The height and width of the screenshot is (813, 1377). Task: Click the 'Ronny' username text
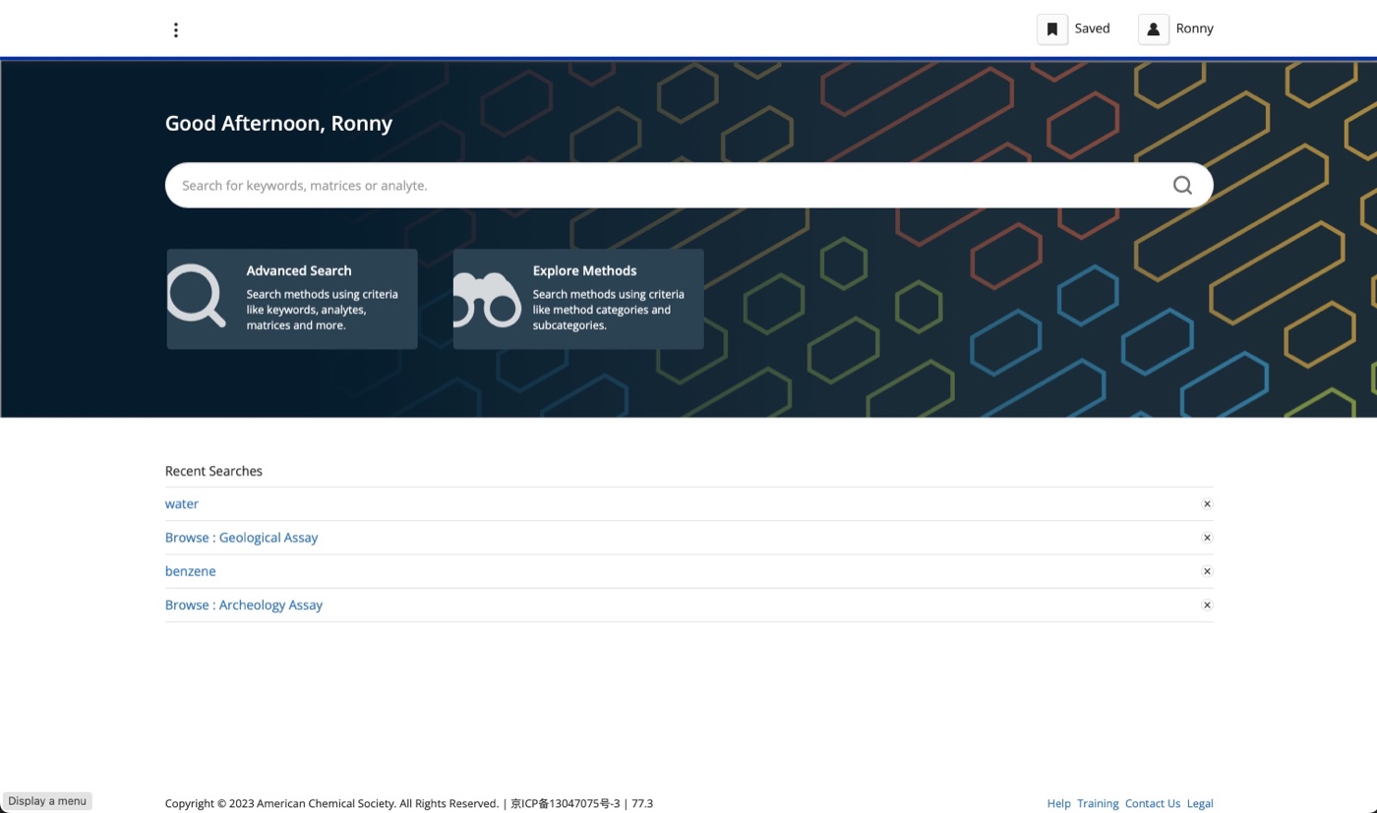tap(1195, 29)
